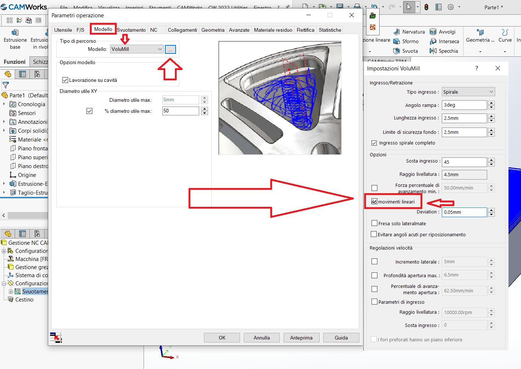This screenshot has width=521, height=369.
Task: Toggle the movimenti lineari checkbox
Action: (x=374, y=202)
